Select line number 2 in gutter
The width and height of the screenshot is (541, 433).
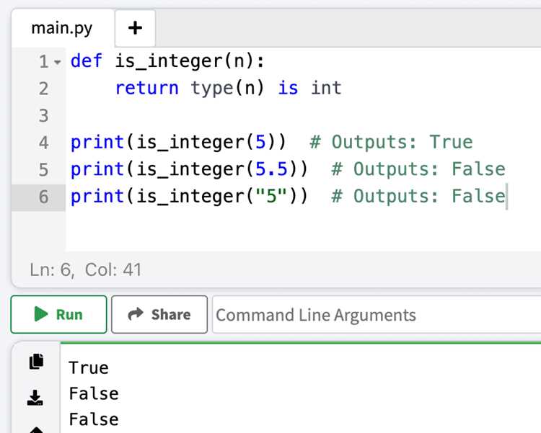point(43,89)
